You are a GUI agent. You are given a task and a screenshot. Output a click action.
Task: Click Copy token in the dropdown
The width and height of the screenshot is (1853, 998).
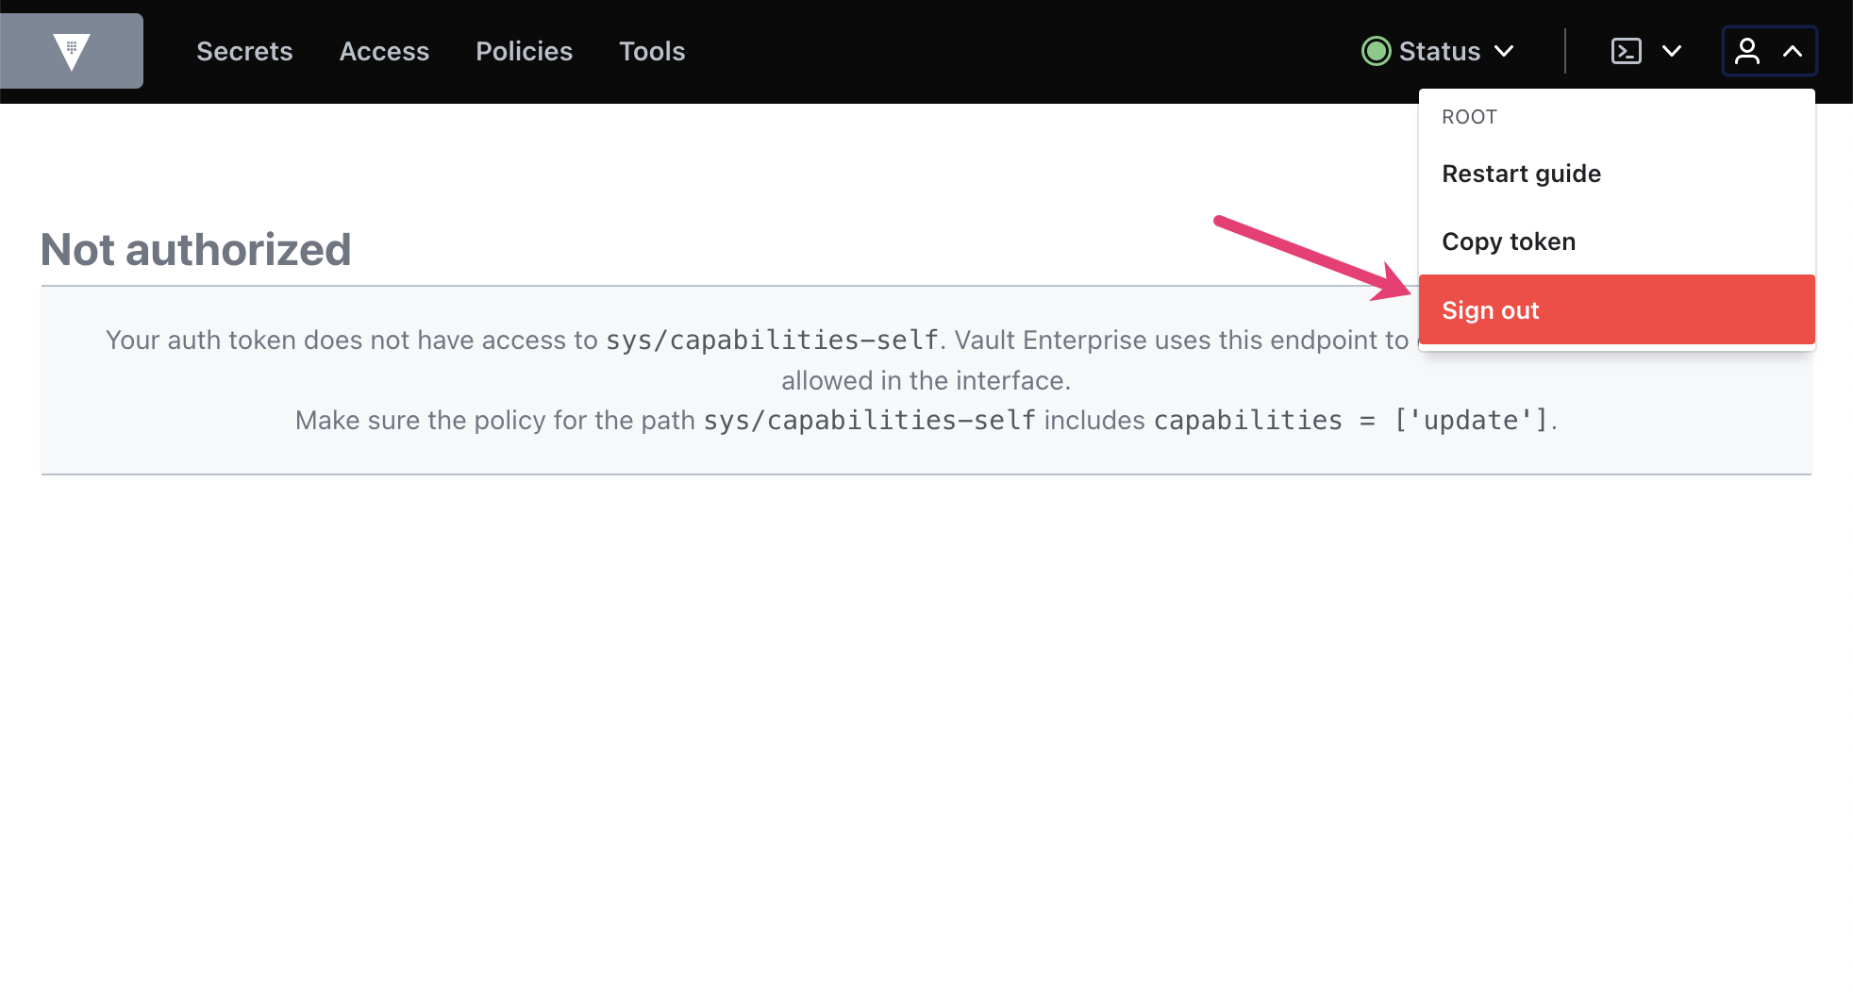(x=1508, y=241)
